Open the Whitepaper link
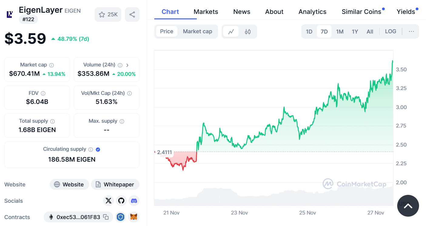The height and width of the screenshot is (226, 426). (x=115, y=184)
